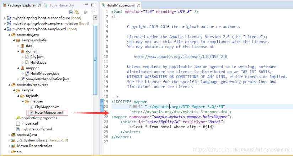Select mybatis-config.xml file
The image size is (293, 156).
click(x=37, y=129)
